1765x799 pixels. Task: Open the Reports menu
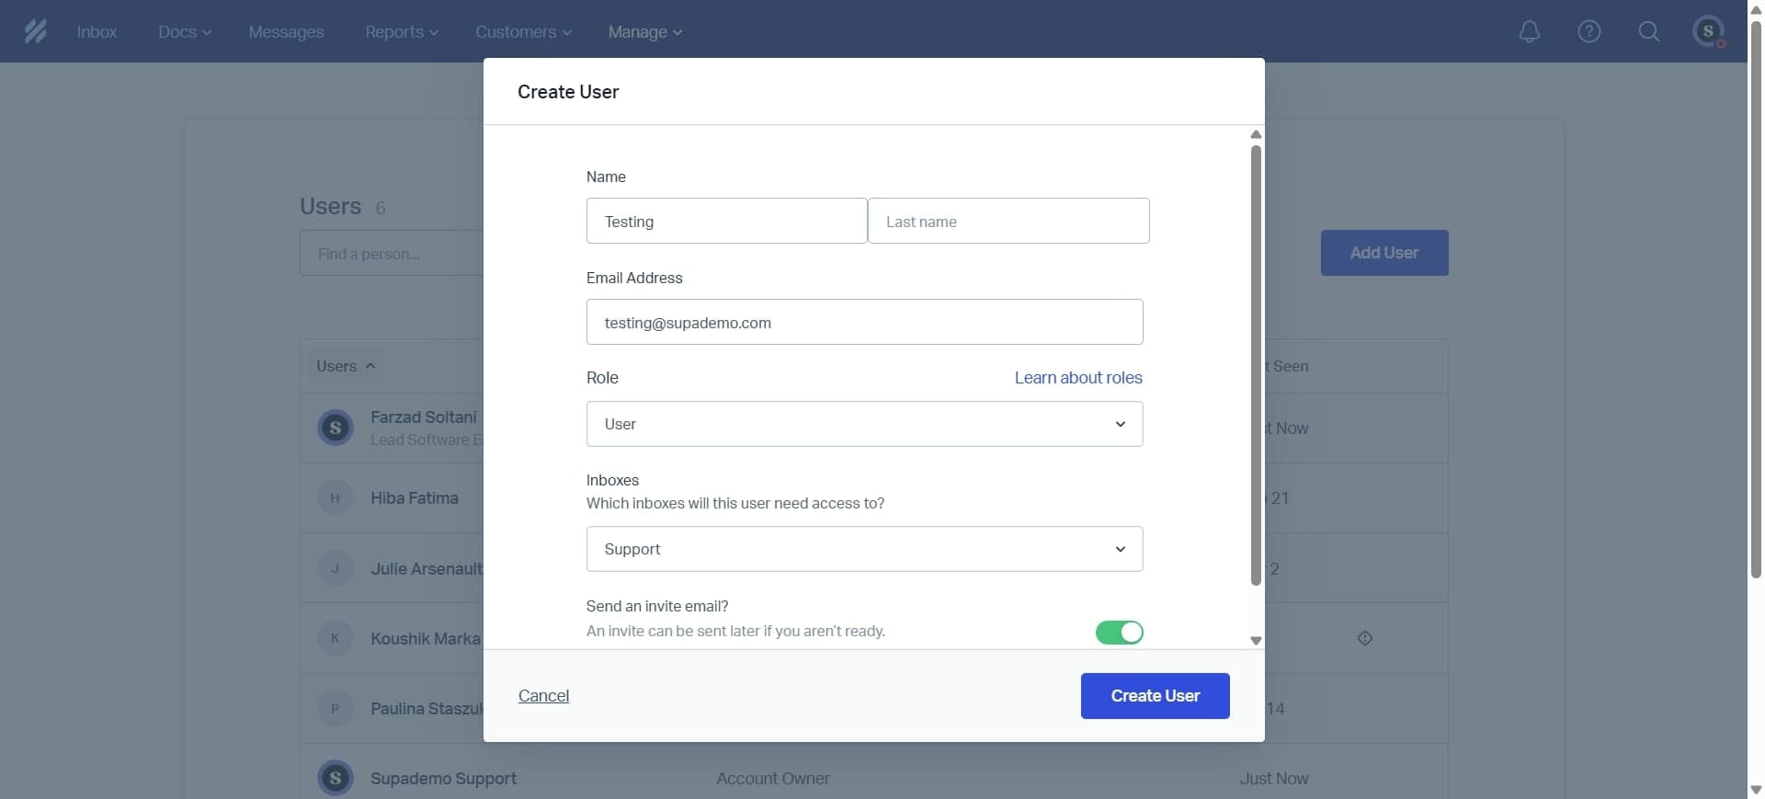401,32
